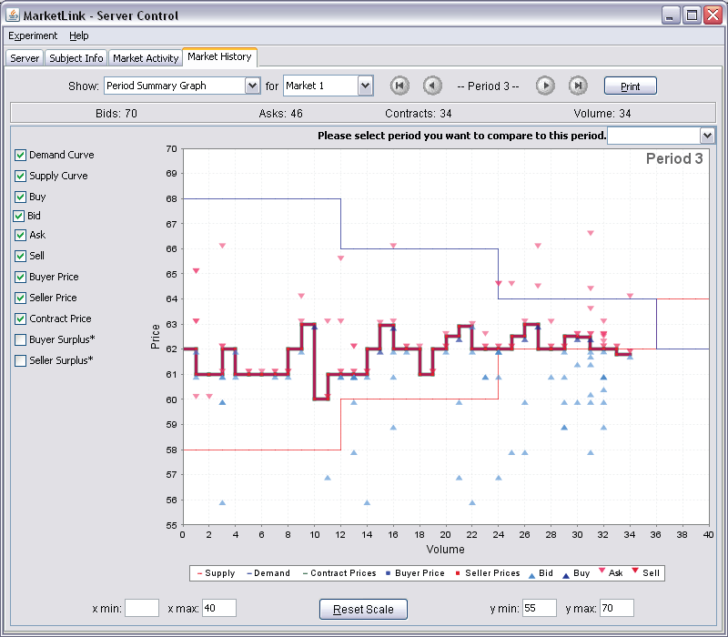This screenshot has width=728, height=637.
Task: Uncheck the Demand Curve checkbox
Action: pyautogui.click(x=20, y=155)
